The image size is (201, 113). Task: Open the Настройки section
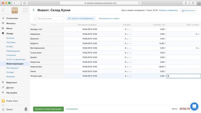pos(12,93)
